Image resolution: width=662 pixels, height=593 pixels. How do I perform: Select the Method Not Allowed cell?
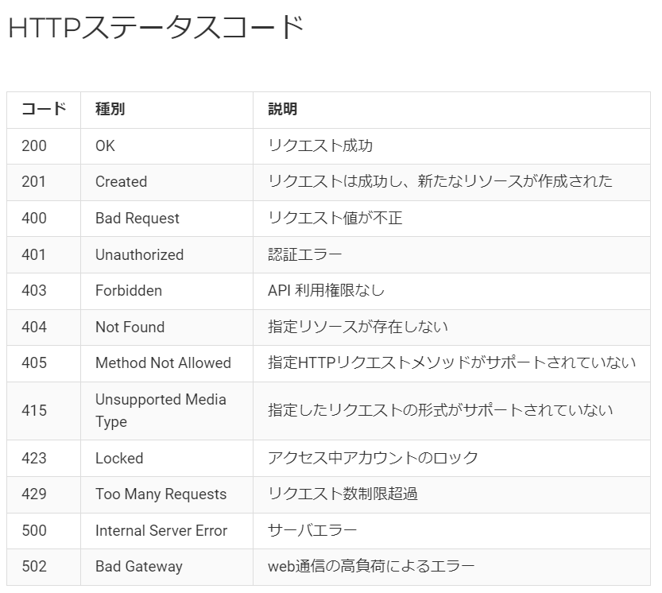[163, 363]
